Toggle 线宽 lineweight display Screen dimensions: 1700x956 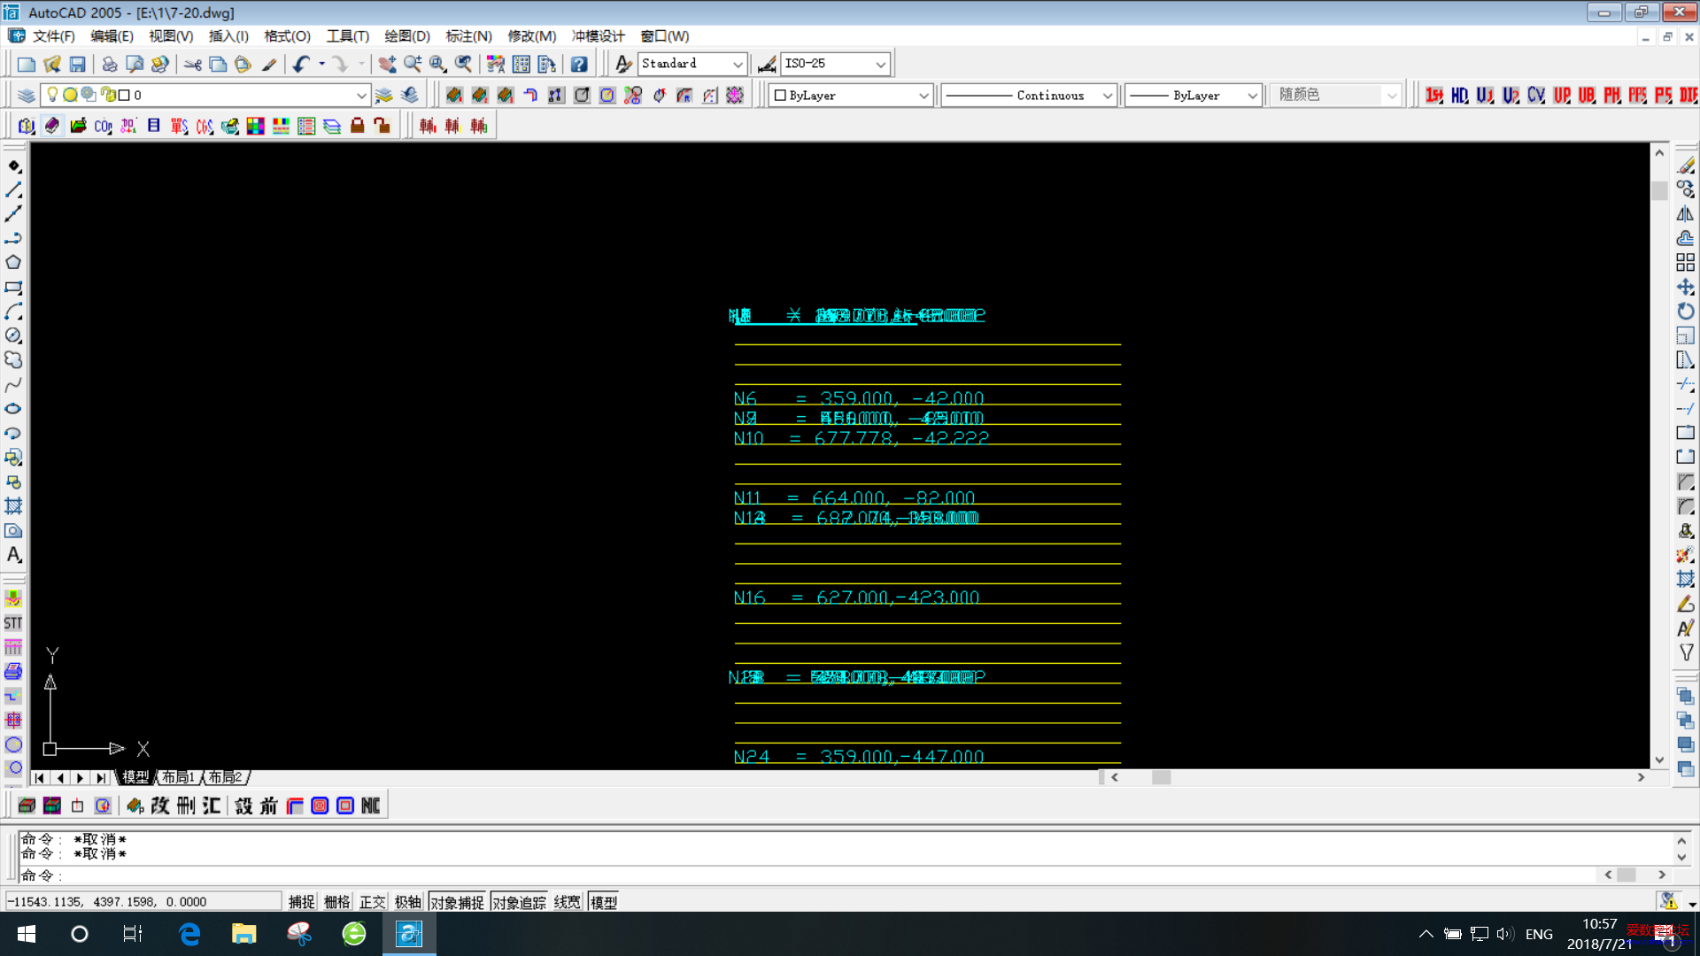tap(567, 902)
